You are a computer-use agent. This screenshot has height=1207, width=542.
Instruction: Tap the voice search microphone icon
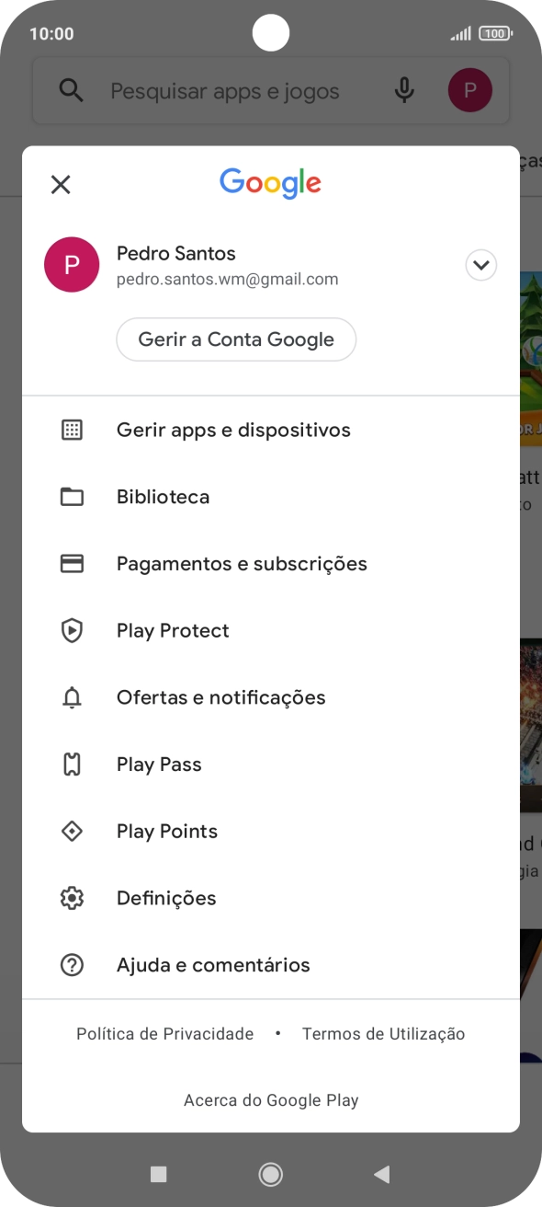pos(403,90)
